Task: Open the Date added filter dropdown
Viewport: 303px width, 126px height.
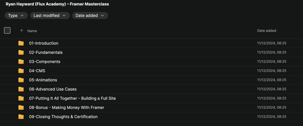Action: (90, 16)
